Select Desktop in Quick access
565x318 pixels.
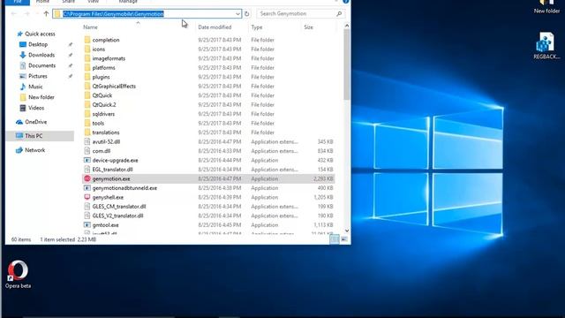(38, 44)
